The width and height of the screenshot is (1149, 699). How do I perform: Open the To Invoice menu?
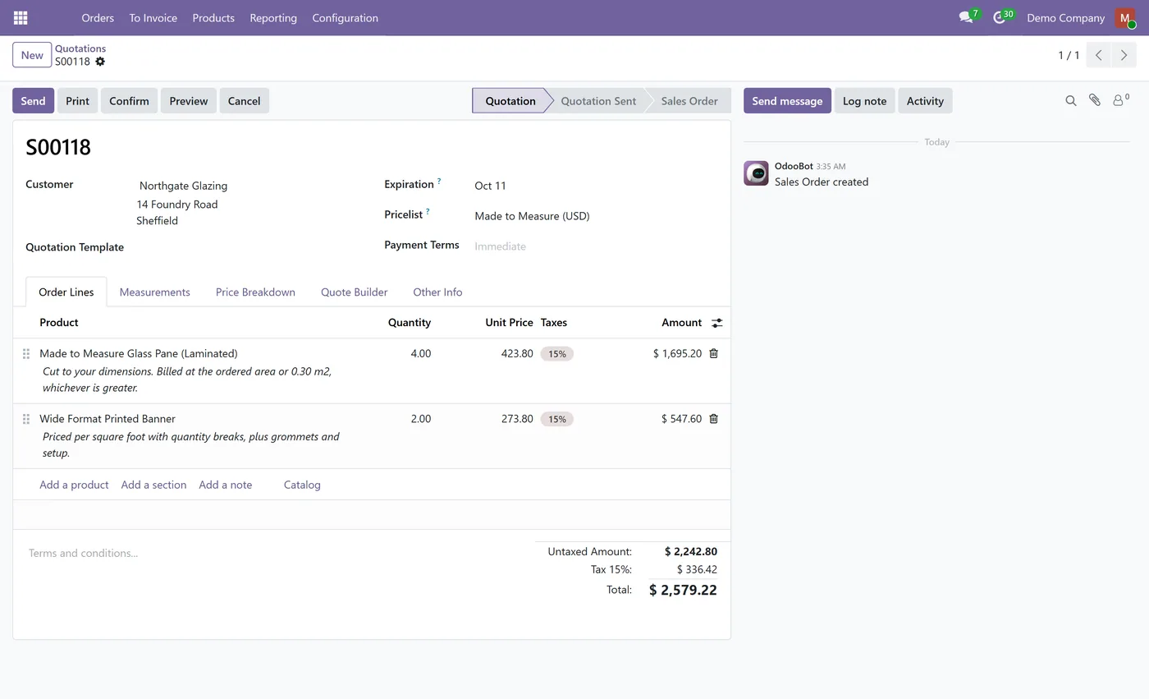[x=153, y=17]
